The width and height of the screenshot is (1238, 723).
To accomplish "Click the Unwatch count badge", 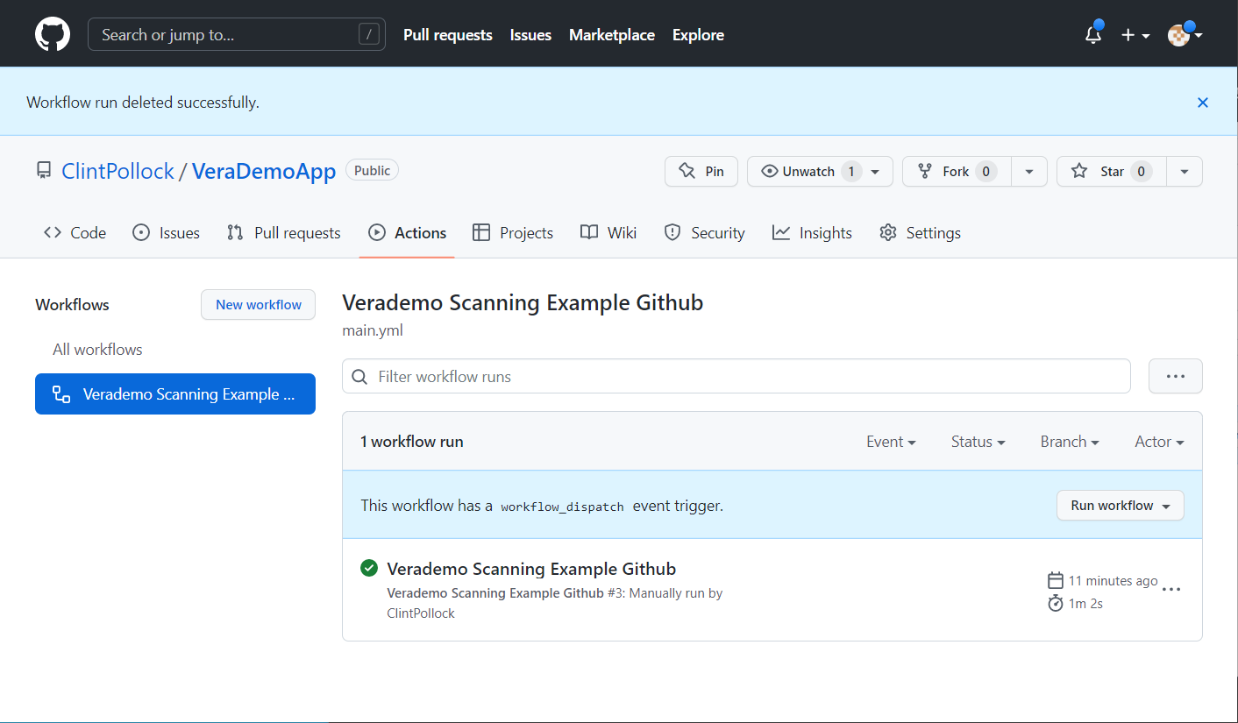I will pos(851,171).
